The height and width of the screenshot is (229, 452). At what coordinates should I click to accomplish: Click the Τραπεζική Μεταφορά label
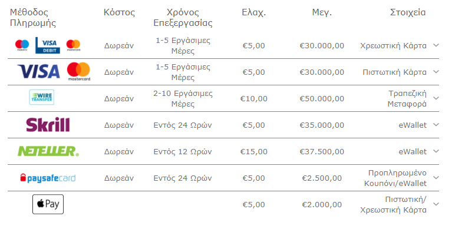coord(407,98)
